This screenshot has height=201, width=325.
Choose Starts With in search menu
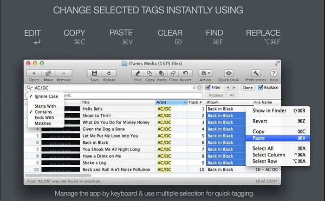pos(46,106)
